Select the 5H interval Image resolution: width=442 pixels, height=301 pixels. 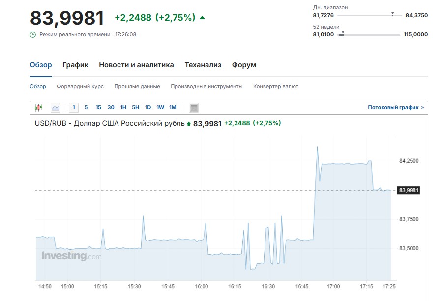(136, 108)
